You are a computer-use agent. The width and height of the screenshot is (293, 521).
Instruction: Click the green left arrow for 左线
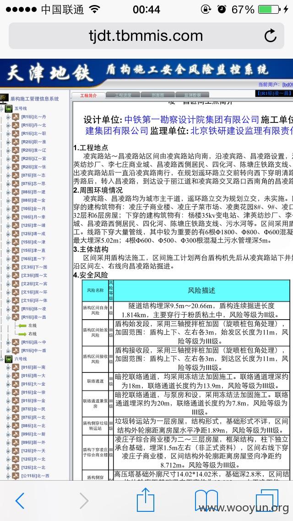click(x=22, y=326)
